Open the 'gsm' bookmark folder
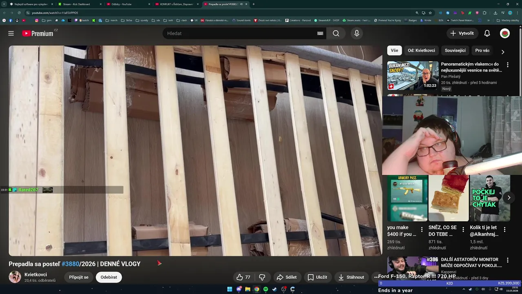522x294 pixels. click(x=47, y=20)
